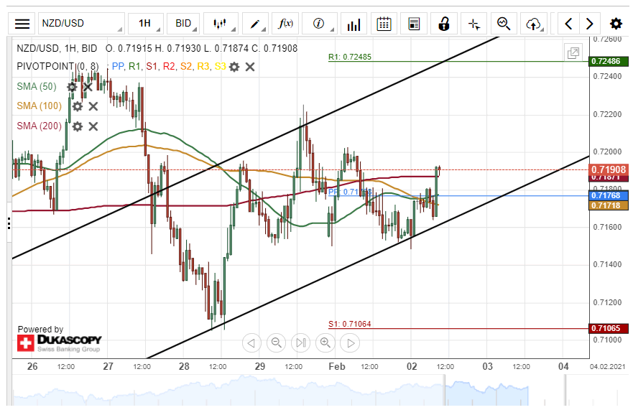
Task: Open the f(x) indicators menu
Action: tap(285, 24)
